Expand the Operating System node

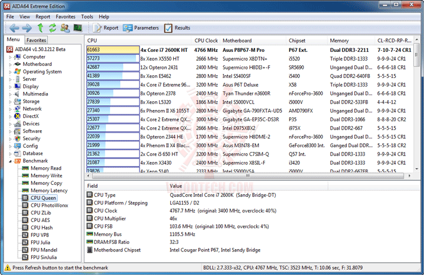[x=10, y=72]
